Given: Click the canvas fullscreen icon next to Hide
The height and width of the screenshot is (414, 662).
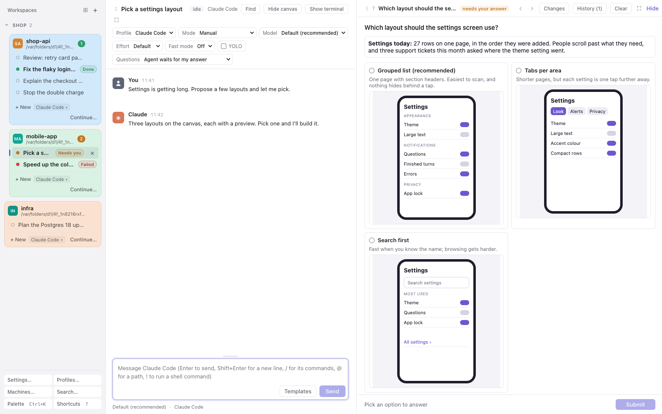Looking at the screenshot, I should (x=639, y=8).
